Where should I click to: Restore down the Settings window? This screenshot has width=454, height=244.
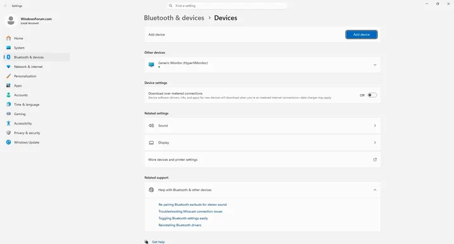click(x=437, y=4)
